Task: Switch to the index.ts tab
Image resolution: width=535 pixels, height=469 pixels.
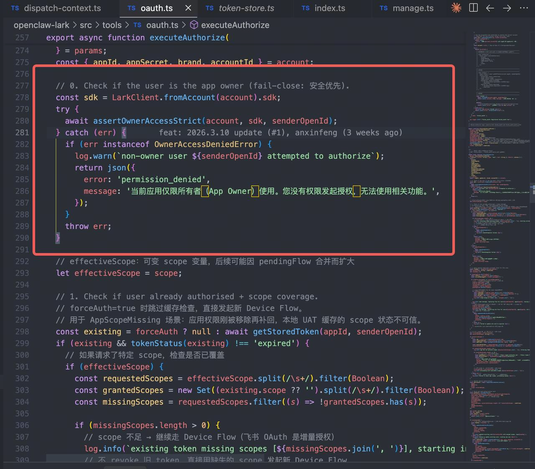Action: point(324,8)
